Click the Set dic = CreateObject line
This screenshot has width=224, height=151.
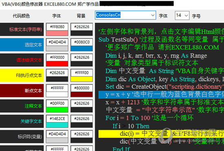tap(165, 87)
